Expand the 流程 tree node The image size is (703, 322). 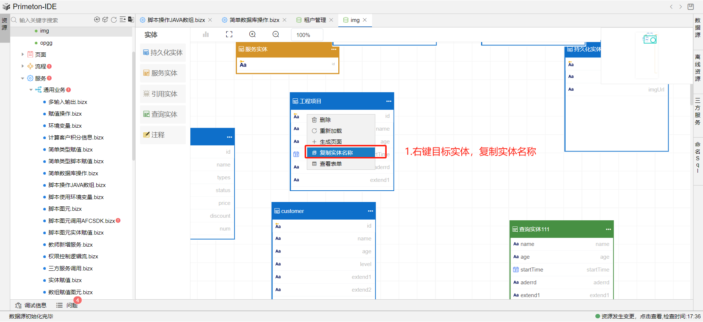click(23, 66)
